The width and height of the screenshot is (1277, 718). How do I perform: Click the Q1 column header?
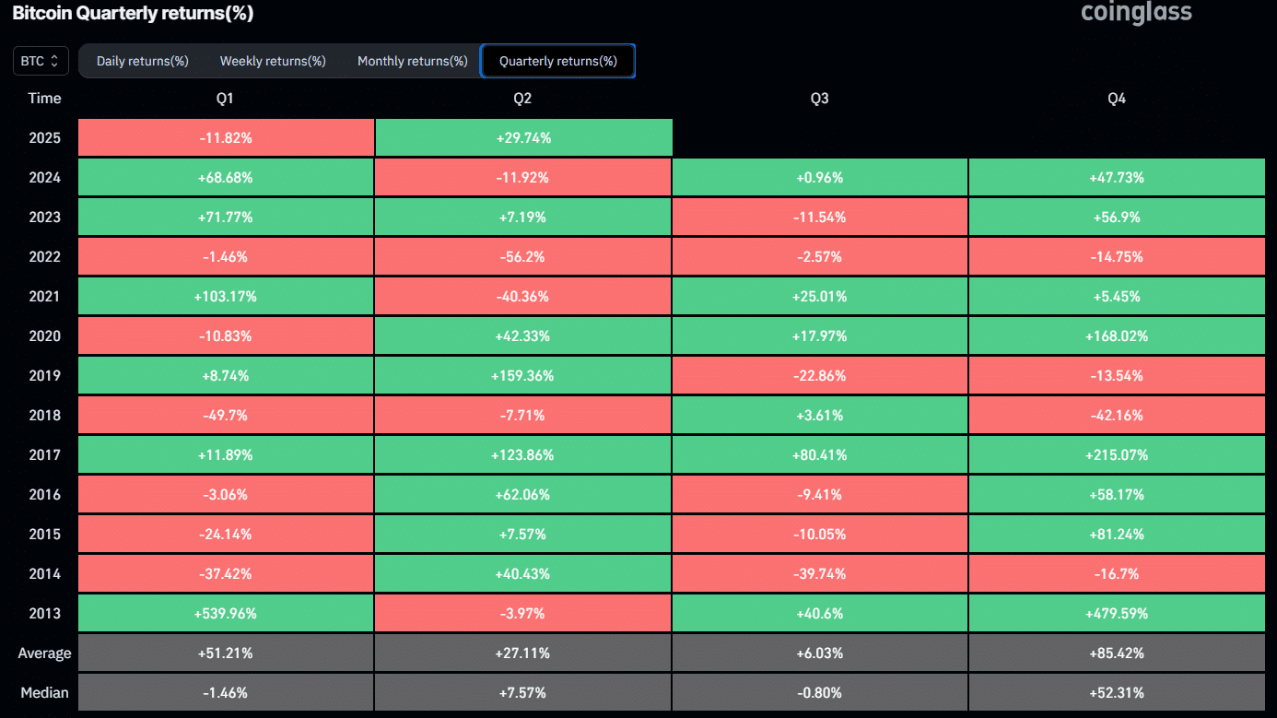coord(225,99)
